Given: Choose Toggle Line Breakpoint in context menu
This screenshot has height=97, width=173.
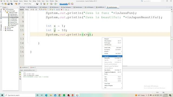Looking at the screenshot, I should (112, 72).
